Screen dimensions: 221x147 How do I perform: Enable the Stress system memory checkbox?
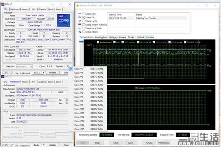pyautogui.click(x=84, y=25)
